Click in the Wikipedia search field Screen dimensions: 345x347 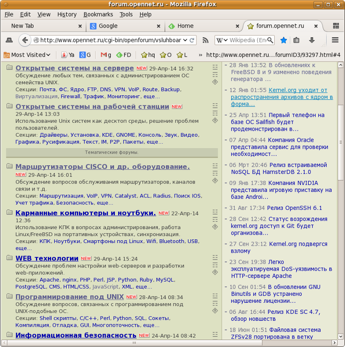pyautogui.click(x=248, y=40)
